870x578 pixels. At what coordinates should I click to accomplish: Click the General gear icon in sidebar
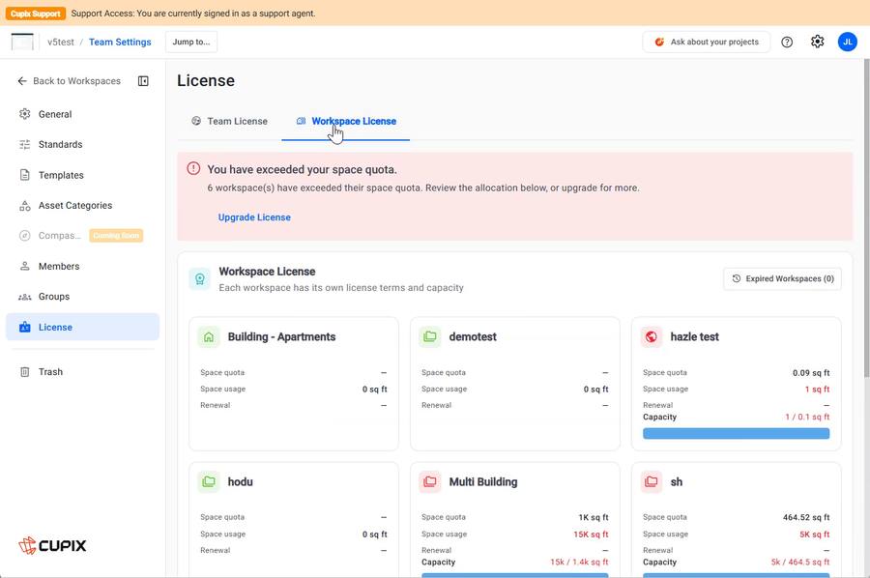[x=25, y=114]
